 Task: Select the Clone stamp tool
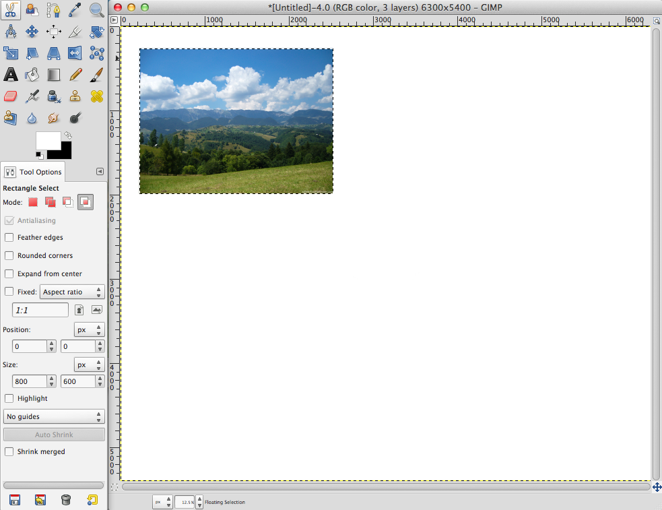(75, 96)
